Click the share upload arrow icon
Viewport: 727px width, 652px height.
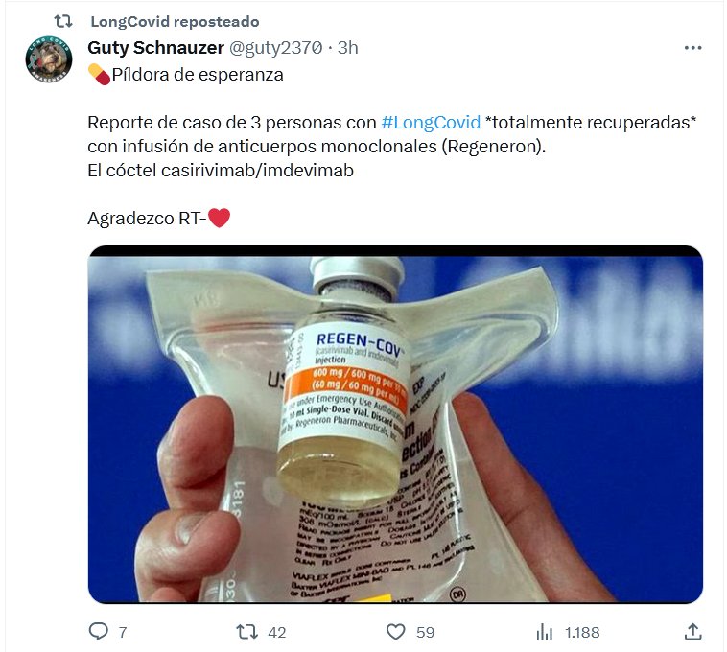692,632
